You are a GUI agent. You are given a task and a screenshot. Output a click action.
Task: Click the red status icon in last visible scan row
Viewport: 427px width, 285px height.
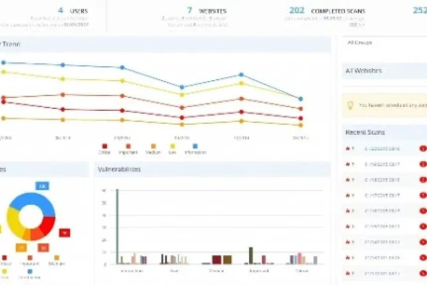click(x=423, y=273)
